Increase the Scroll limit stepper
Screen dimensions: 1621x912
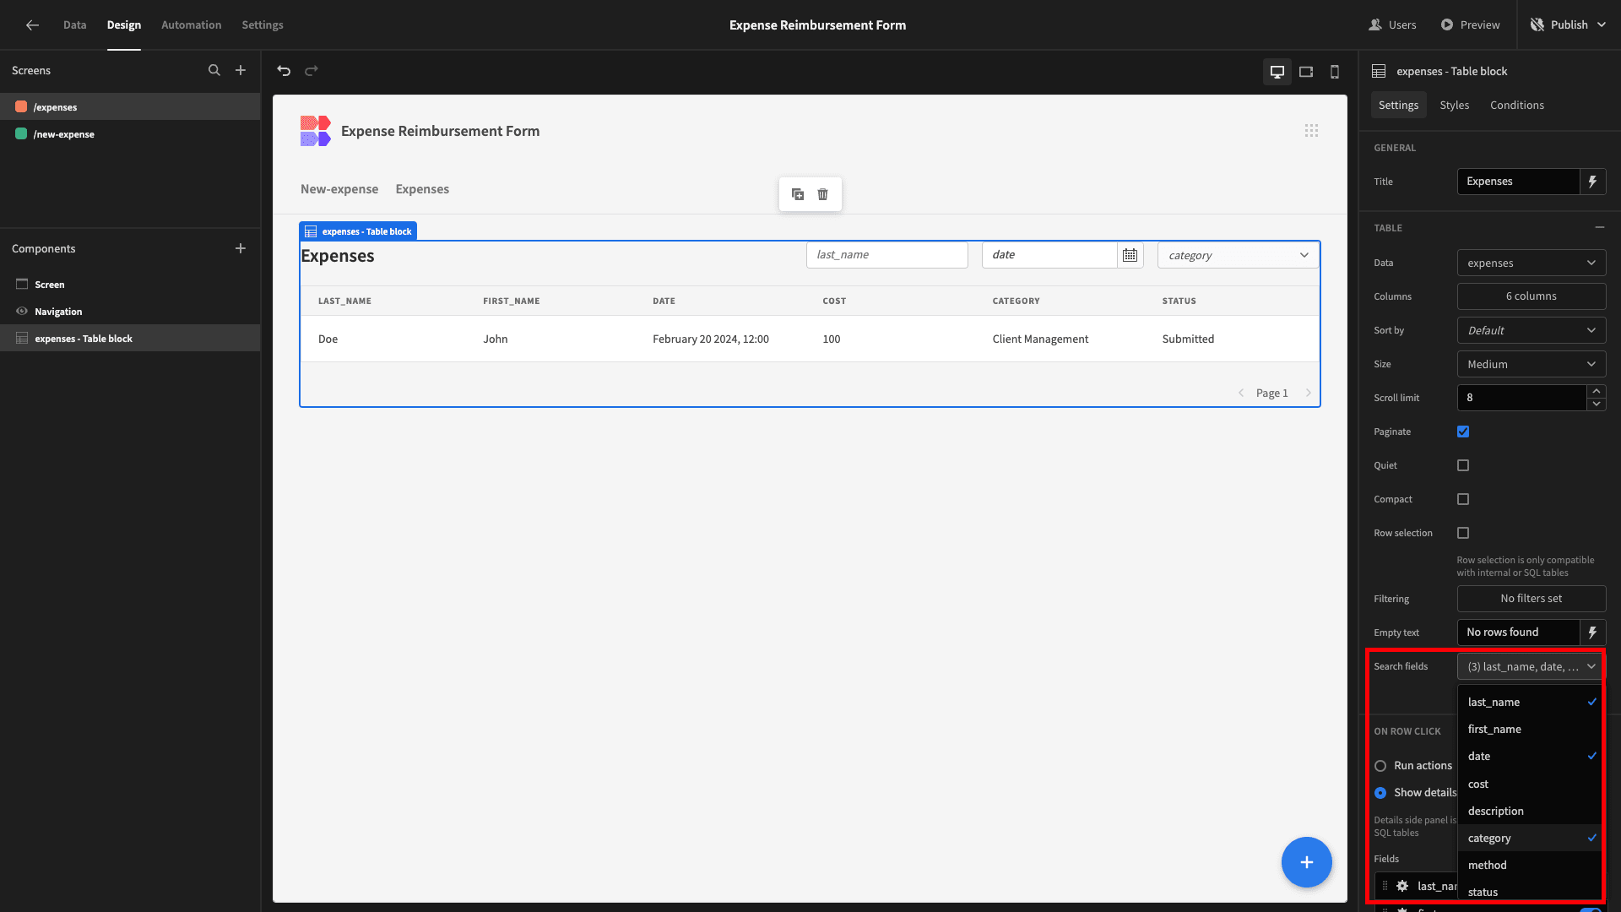[x=1596, y=391]
